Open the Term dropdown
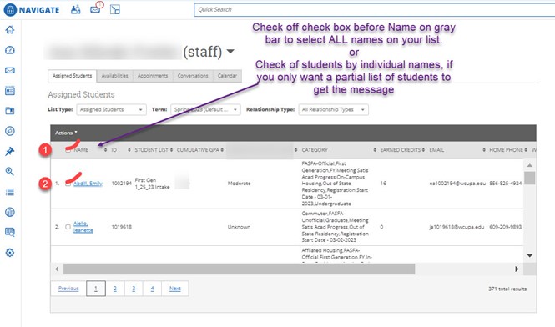Screen dimensions: 555x327 click(205, 110)
